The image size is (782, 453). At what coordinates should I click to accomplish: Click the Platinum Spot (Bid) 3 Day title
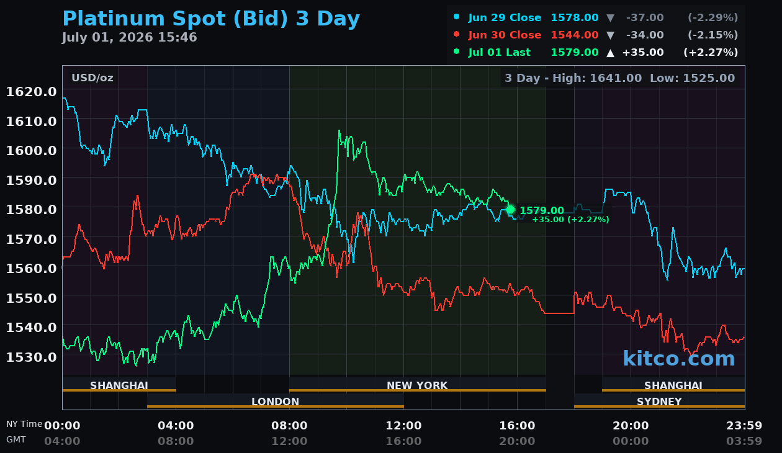pyautogui.click(x=211, y=19)
